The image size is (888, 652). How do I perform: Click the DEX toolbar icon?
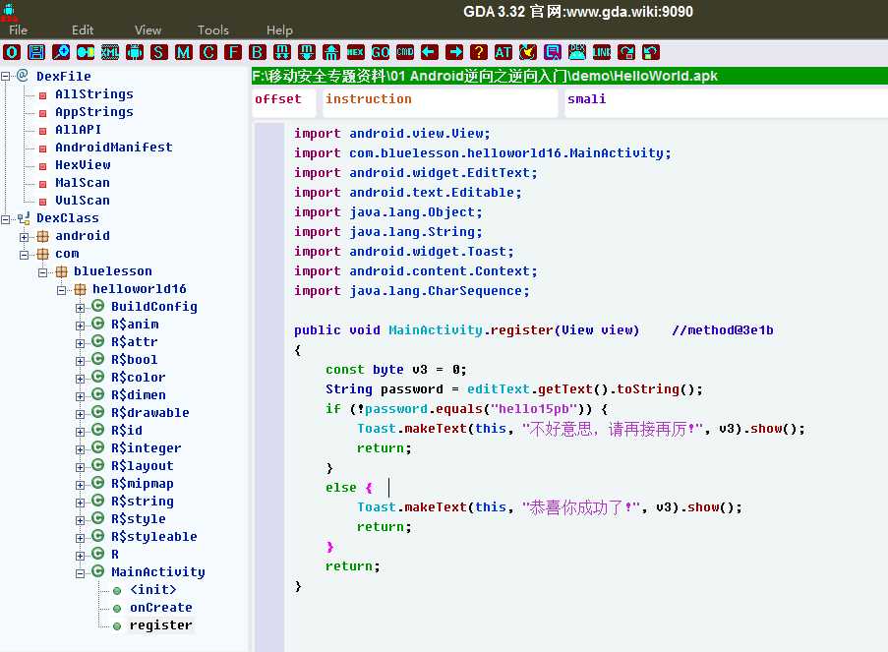click(577, 53)
